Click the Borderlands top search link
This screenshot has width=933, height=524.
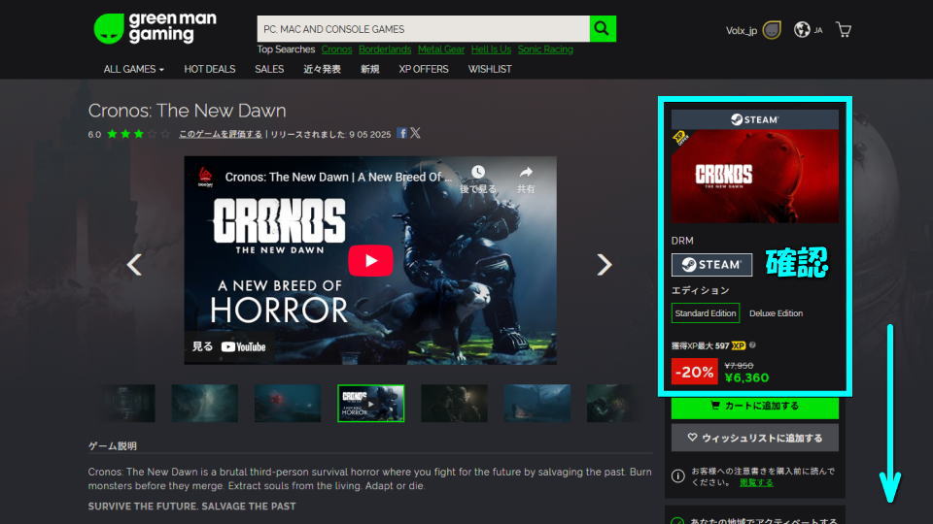click(x=385, y=49)
